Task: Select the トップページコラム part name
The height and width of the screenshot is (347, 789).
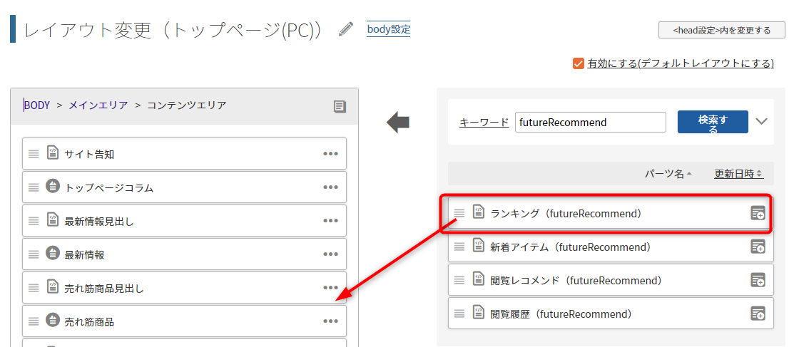Action: (109, 188)
